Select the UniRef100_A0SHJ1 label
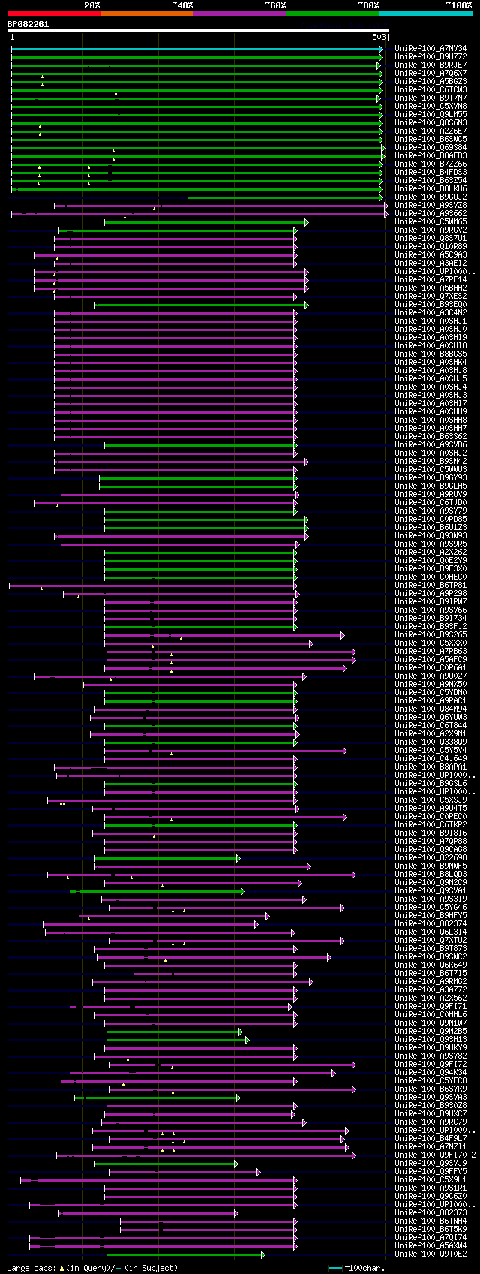Screen dimensions: 480x1274 click(430, 321)
